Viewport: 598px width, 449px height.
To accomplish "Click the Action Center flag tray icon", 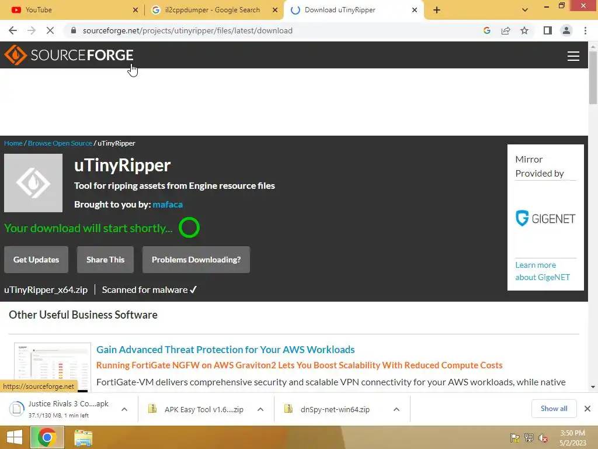I will 515,438.
